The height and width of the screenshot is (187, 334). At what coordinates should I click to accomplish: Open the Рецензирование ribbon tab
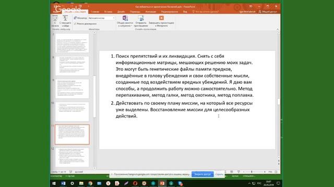pyautogui.click(x=170, y=11)
